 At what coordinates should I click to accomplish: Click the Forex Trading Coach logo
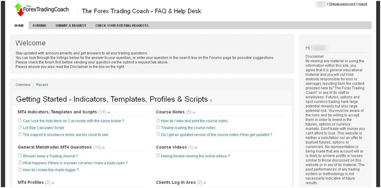pos(42,9)
